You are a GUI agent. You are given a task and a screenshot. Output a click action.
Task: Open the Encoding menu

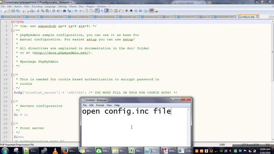point(37,6)
